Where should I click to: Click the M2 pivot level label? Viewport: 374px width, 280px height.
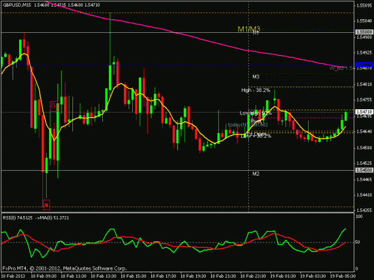[x=256, y=174]
